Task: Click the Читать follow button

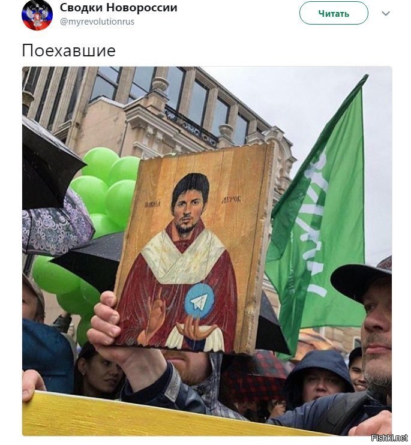Action: [334, 13]
